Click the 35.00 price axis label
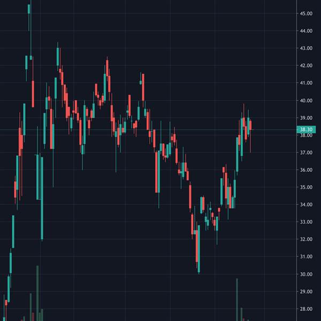Image resolution: width=321 pixels, height=321 pixels. (x=306, y=187)
